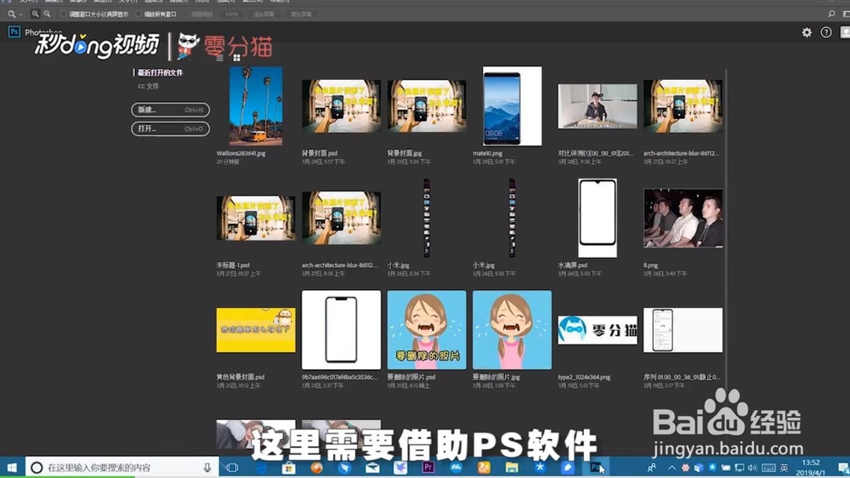Open the help question mark icon

point(825,32)
